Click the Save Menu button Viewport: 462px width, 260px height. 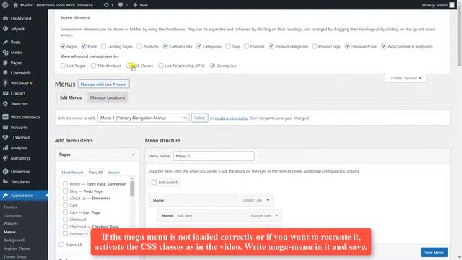pos(434,252)
